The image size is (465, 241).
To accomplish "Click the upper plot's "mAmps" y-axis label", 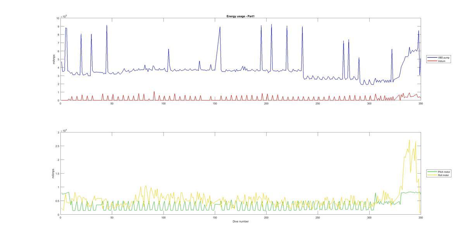I will pyautogui.click(x=55, y=59).
